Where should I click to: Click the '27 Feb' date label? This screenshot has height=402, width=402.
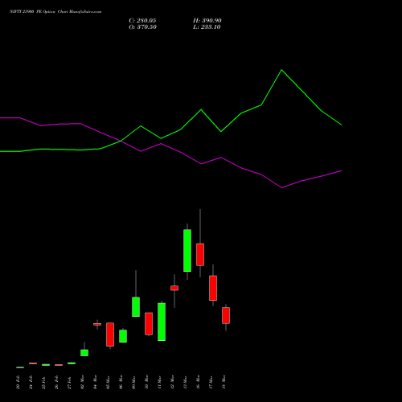click(x=69, y=383)
